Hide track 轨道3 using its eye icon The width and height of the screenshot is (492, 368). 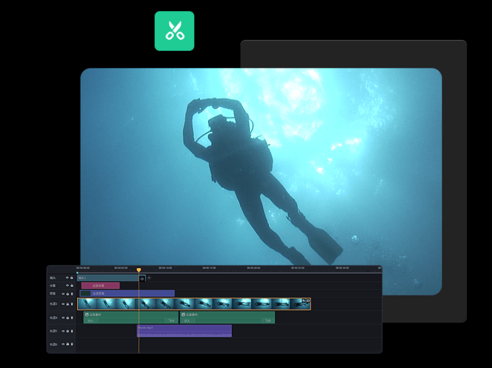(x=63, y=304)
